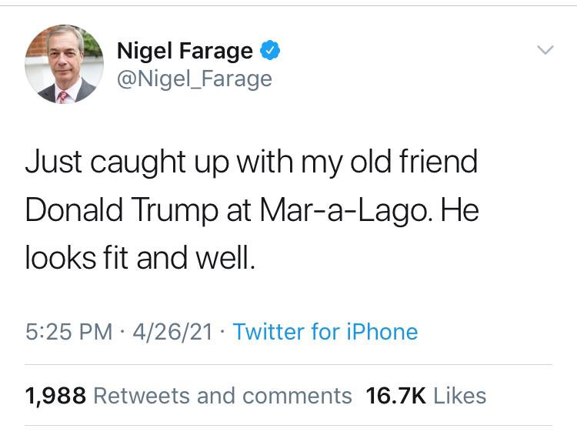Screen dimensions: 577x432
Task: Click the word "iPhone" in source label
Action: [382, 332]
